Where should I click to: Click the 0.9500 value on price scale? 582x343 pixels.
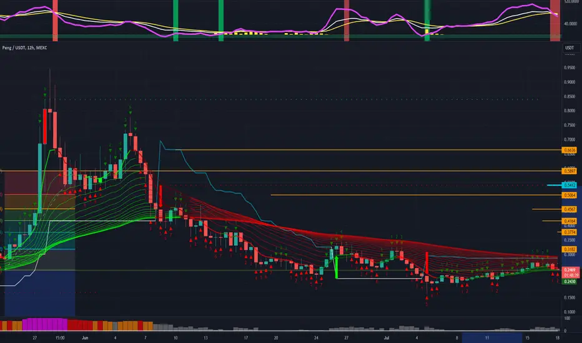point(570,68)
